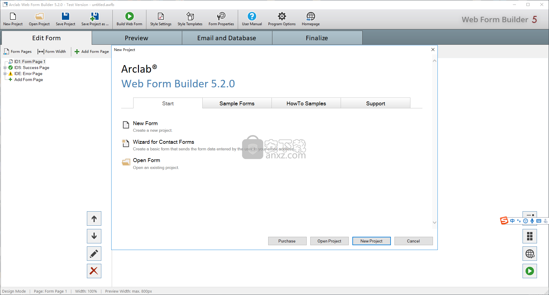Click the Sogou emoji smiley icon
Screen dimensions: 549x295
click(x=526, y=221)
